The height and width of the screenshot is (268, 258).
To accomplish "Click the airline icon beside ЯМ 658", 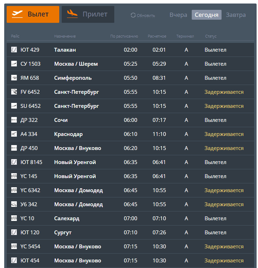I will [14, 78].
